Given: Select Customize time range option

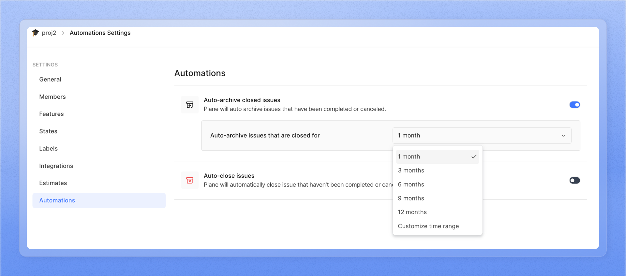Looking at the screenshot, I should click(x=438, y=226).
